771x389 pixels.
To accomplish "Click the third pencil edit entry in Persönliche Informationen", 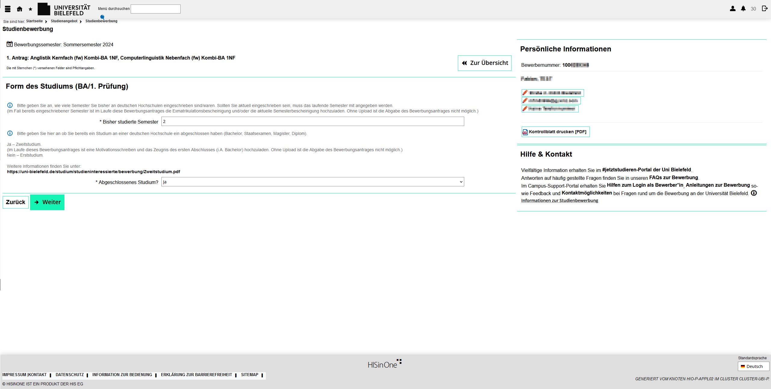I will click(x=550, y=109).
